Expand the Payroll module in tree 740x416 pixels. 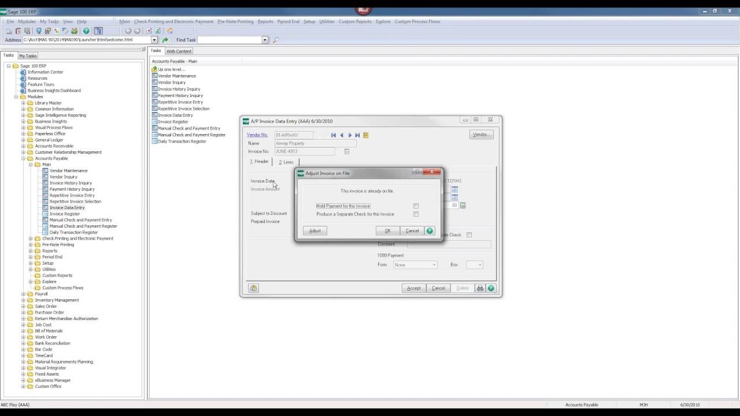[24, 294]
